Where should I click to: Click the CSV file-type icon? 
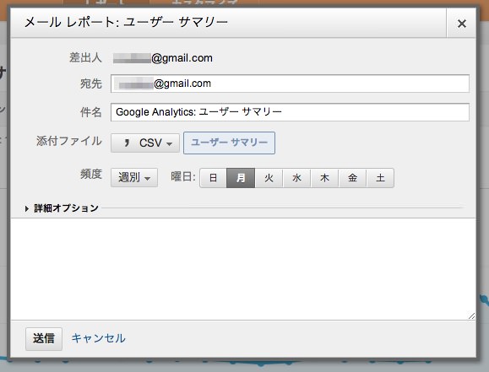pos(127,143)
